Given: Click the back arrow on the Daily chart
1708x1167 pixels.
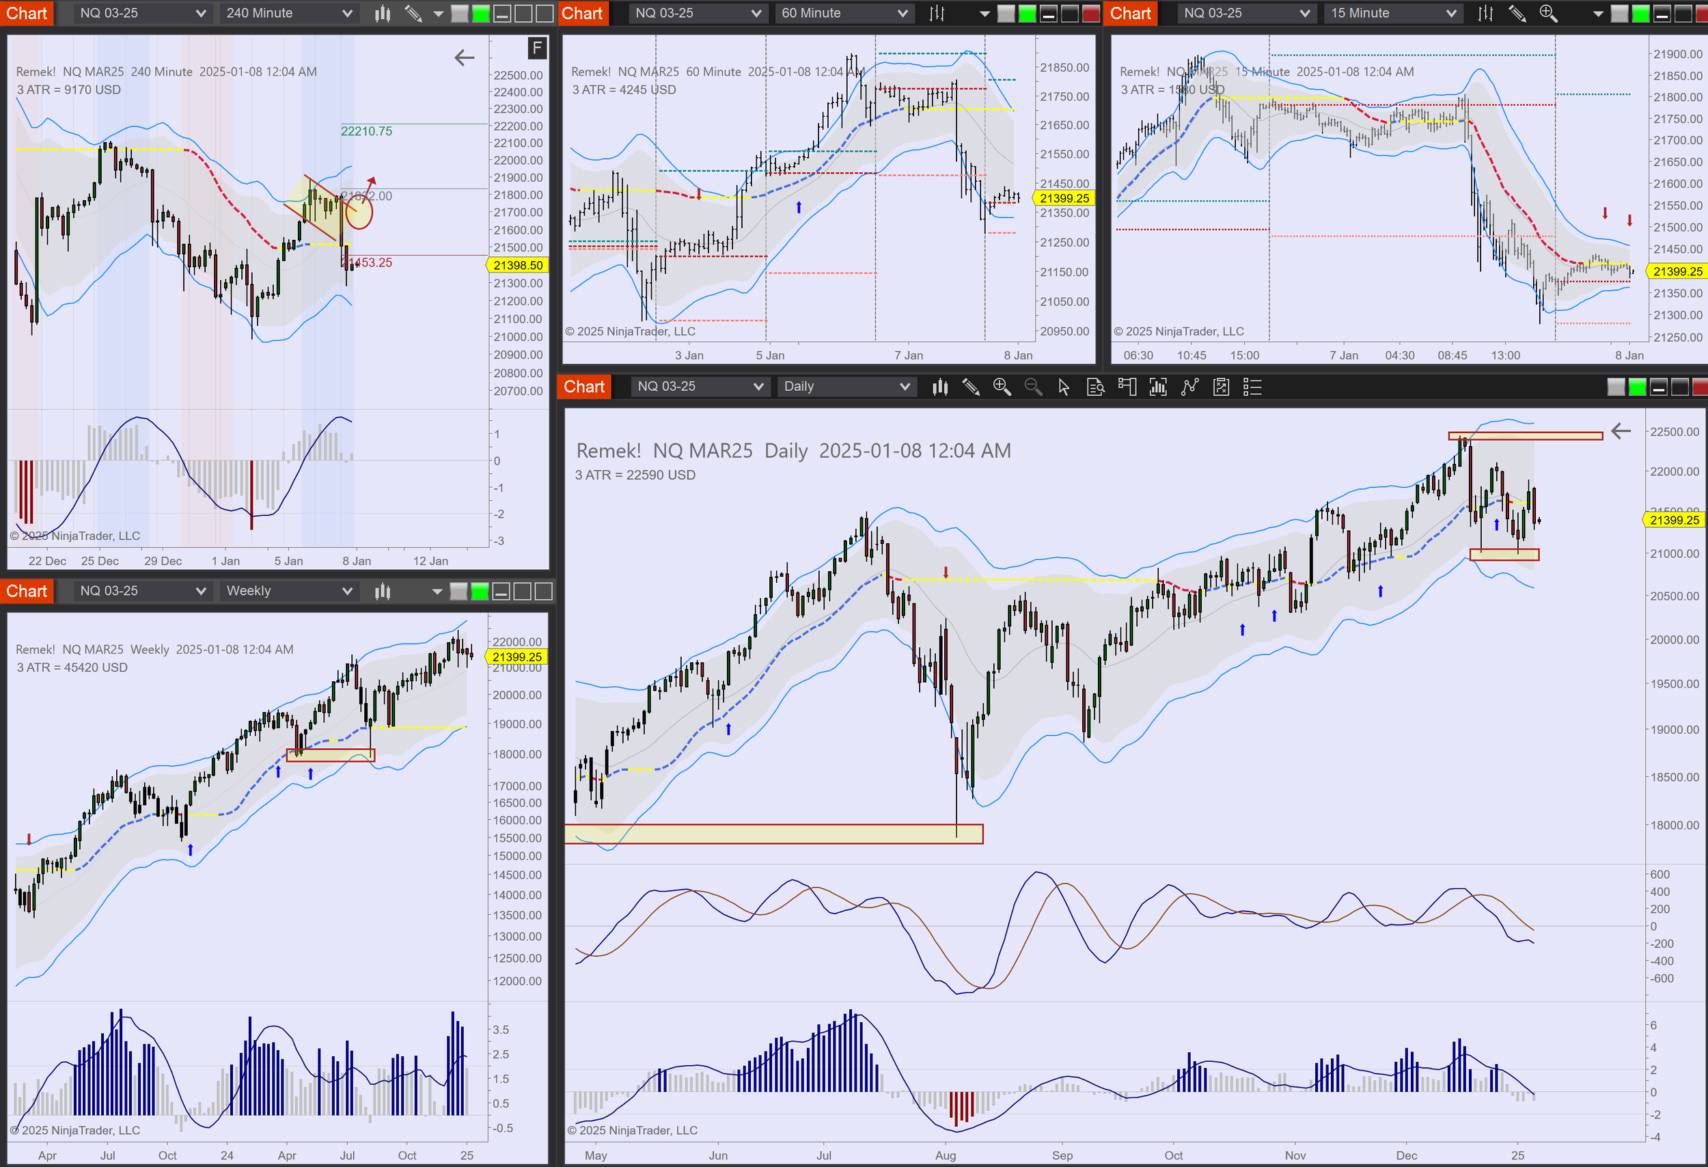Looking at the screenshot, I should [1621, 431].
